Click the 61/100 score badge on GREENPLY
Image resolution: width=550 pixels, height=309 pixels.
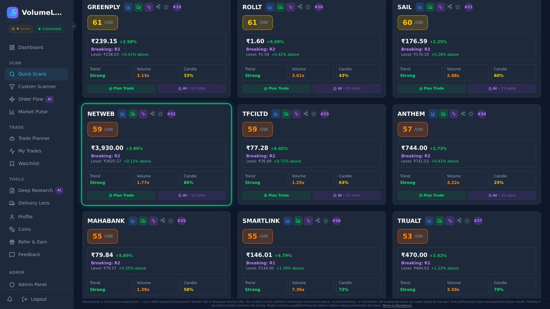tap(103, 22)
